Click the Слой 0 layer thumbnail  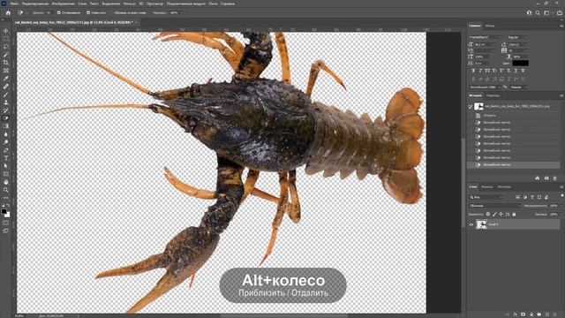(x=481, y=224)
